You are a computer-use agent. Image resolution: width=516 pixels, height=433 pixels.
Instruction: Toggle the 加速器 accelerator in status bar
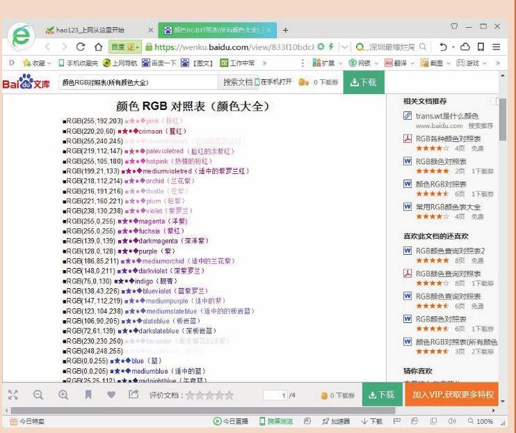(x=336, y=421)
